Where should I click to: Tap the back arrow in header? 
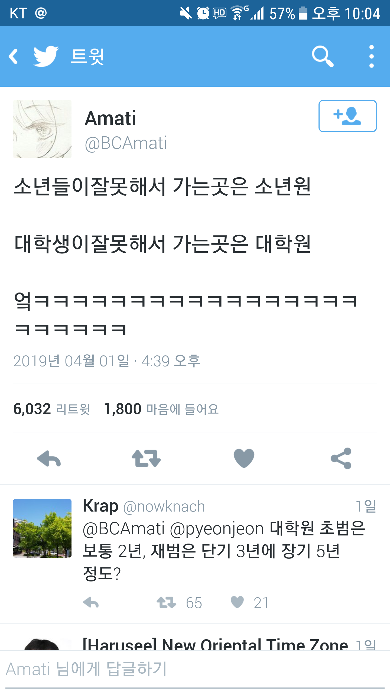pyautogui.click(x=14, y=56)
